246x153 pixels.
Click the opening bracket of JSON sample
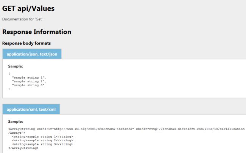9,74
